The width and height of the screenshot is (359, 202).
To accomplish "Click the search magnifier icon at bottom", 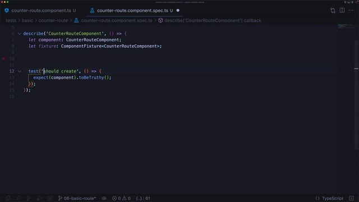I will point(19,198).
